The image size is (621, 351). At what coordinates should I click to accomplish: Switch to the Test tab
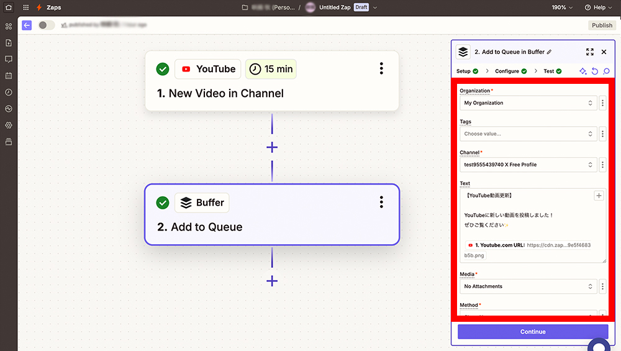point(553,71)
